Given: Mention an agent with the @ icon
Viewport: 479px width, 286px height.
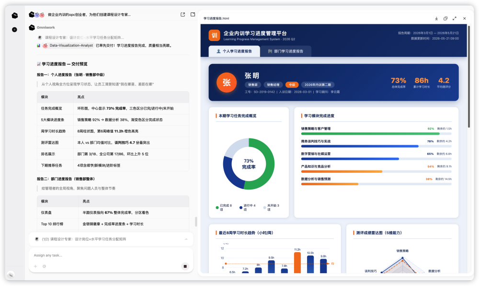Looking at the screenshot, I should (44, 266).
